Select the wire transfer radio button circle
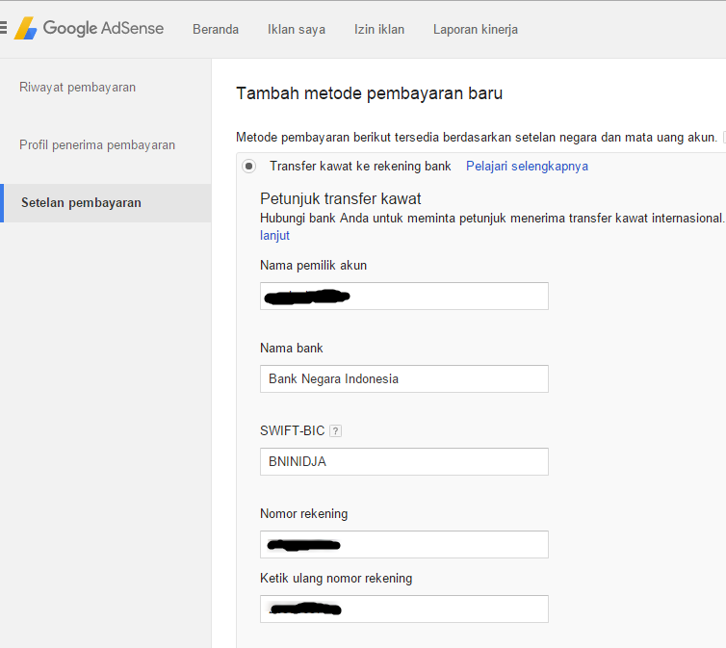This screenshot has width=726, height=648. coord(249,167)
